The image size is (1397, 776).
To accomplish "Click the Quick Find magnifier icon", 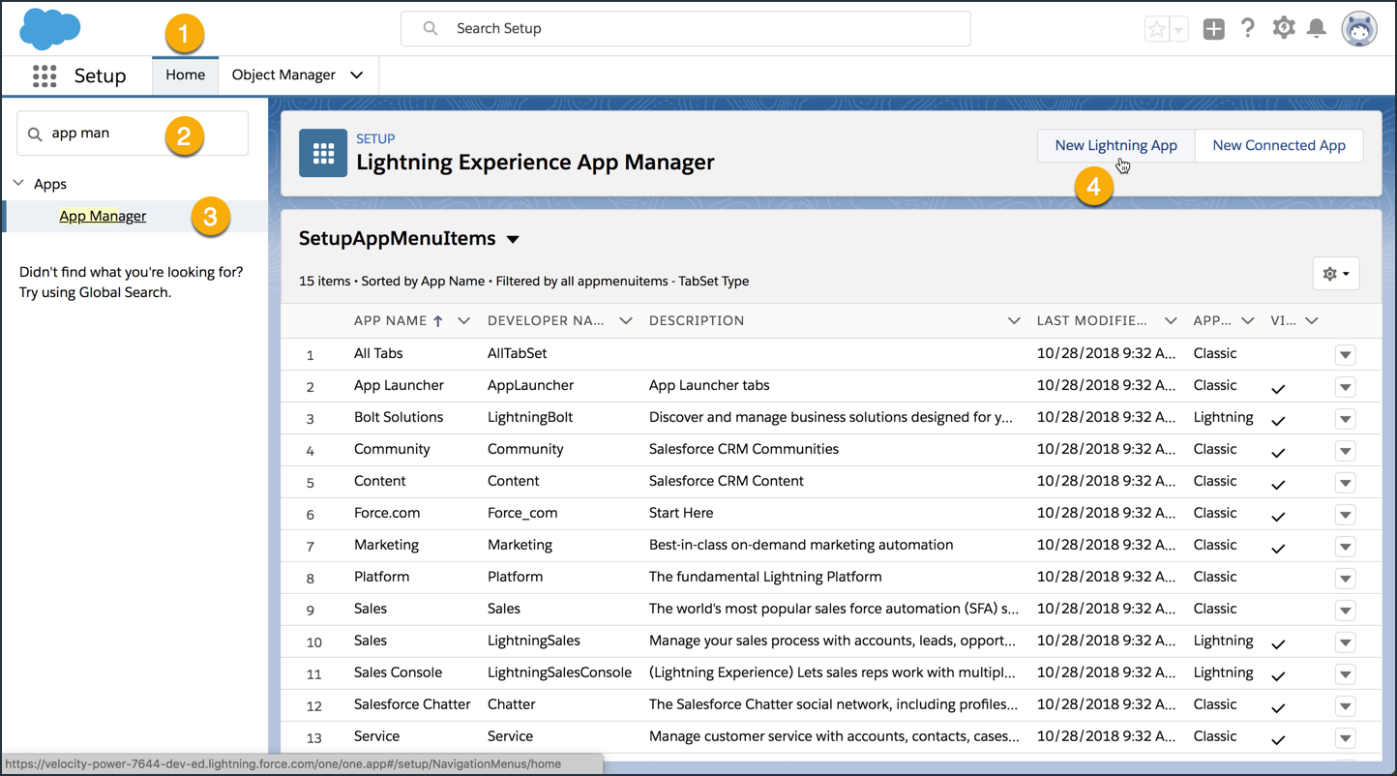I will pyautogui.click(x=35, y=134).
